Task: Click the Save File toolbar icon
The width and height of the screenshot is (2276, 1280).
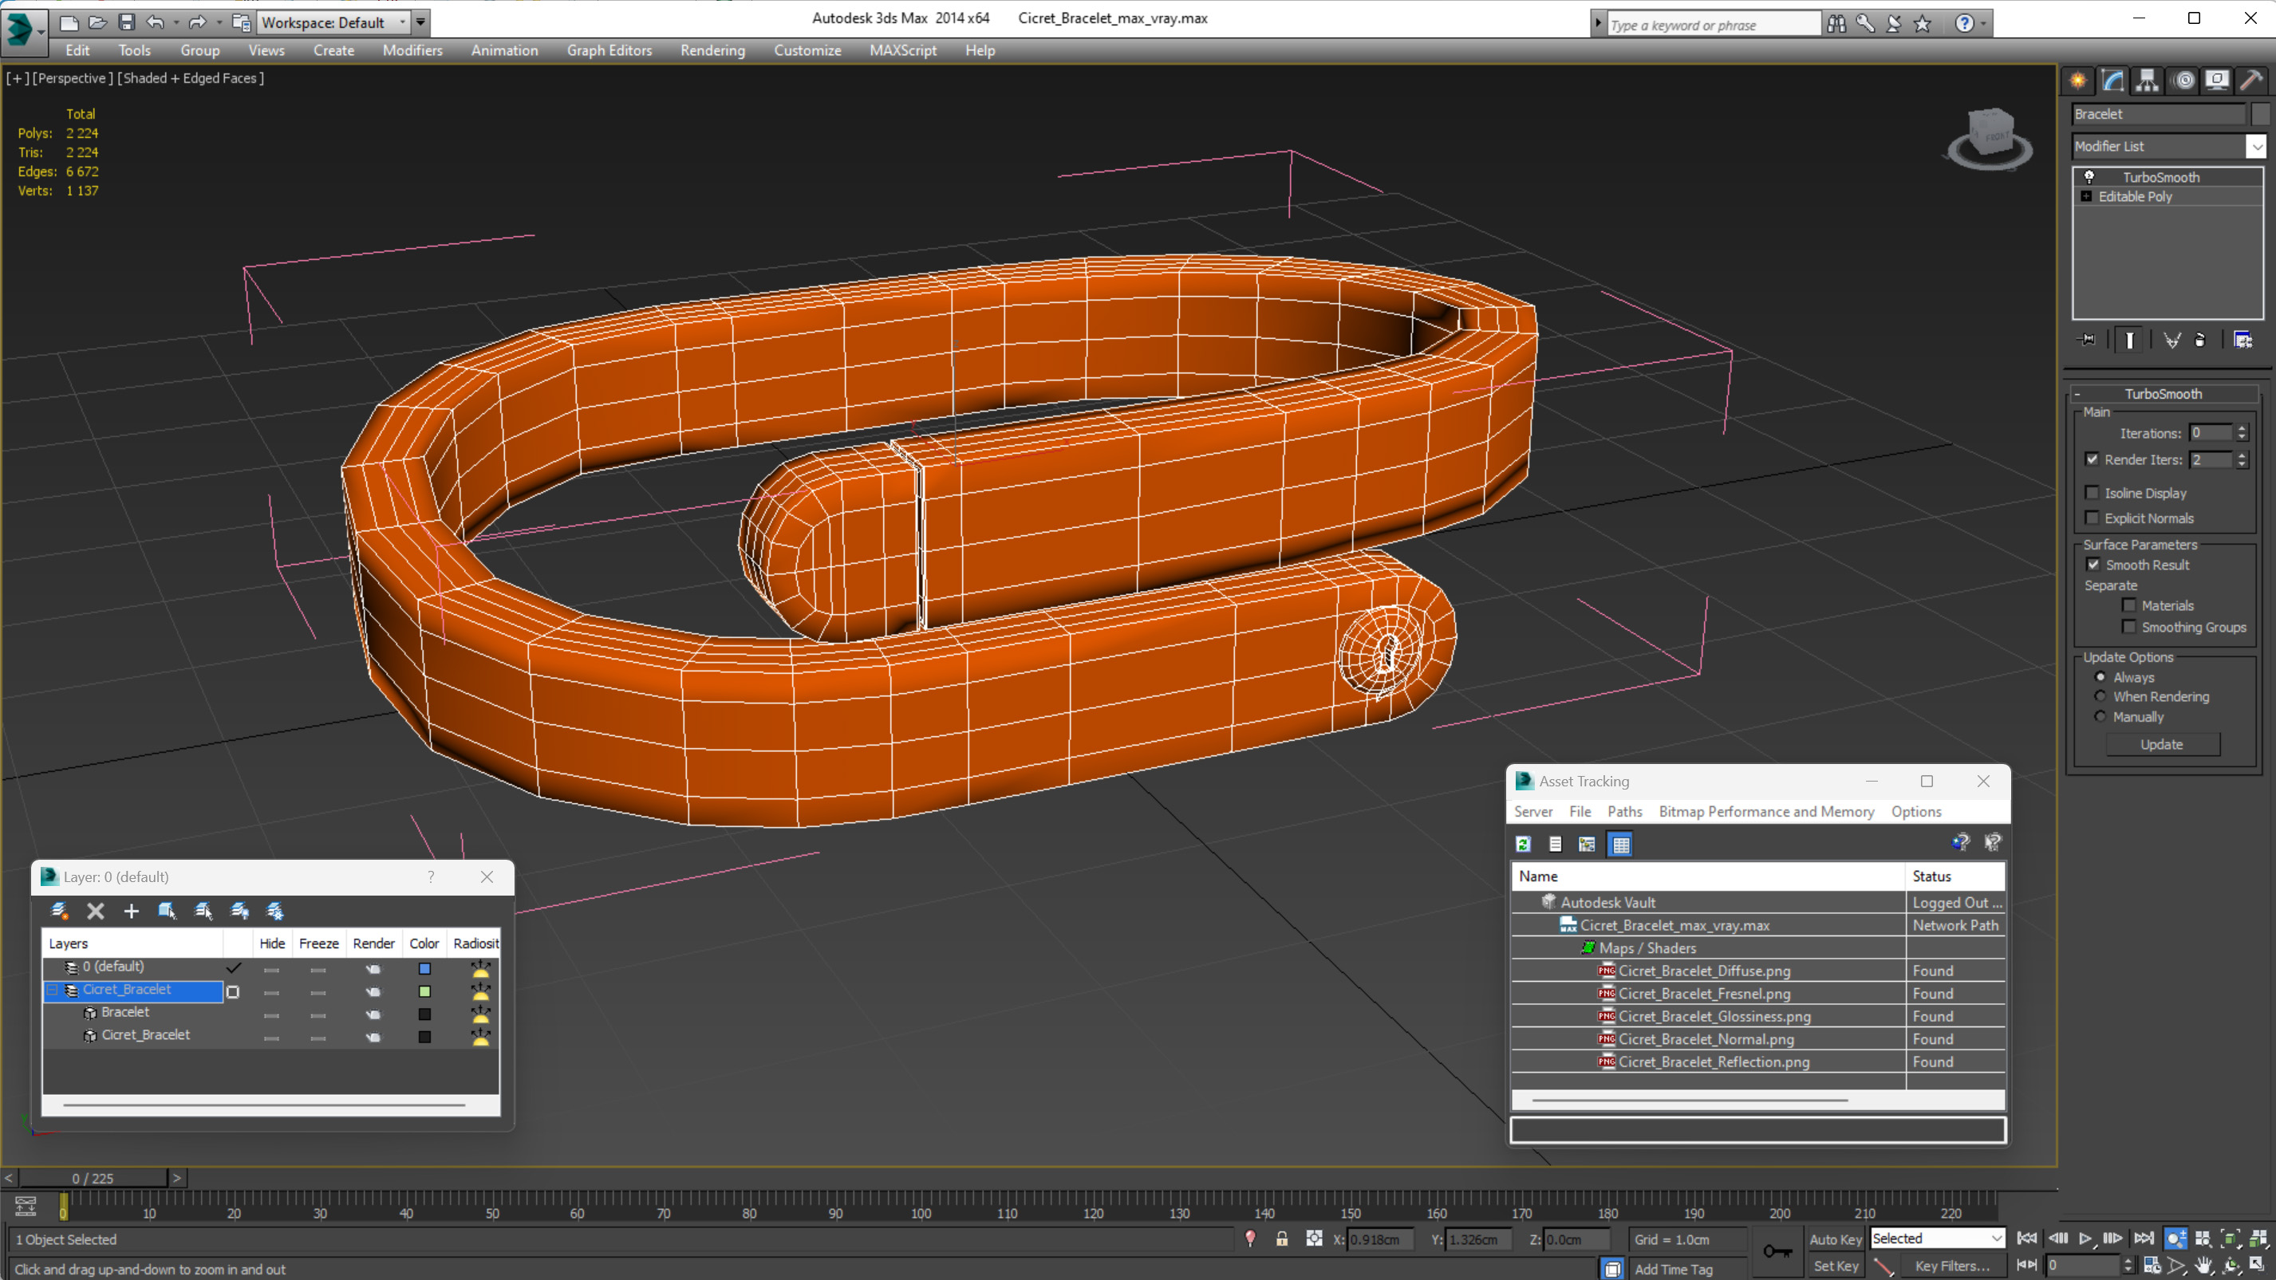Action: coord(126,22)
